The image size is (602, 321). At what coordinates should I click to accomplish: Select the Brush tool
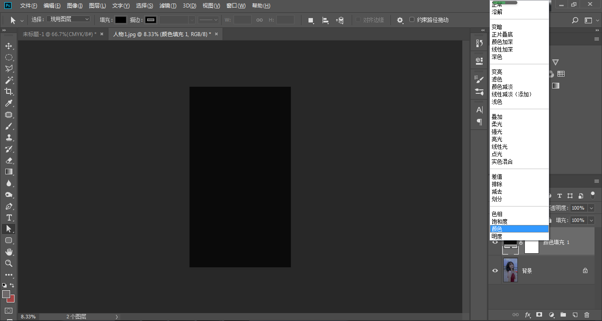pyautogui.click(x=9, y=126)
